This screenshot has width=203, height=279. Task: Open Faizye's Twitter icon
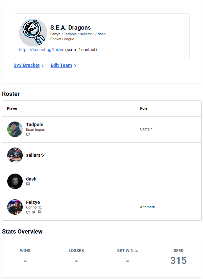tap(34, 212)
